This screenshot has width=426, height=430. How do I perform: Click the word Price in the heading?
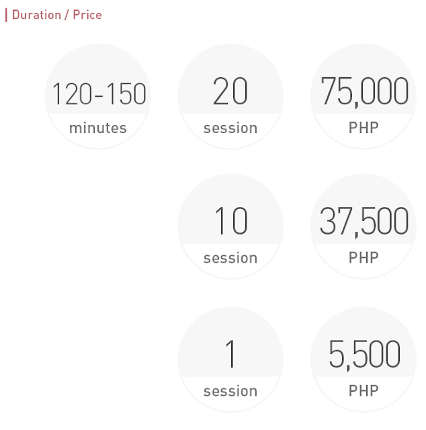click(x=87, y=15)
